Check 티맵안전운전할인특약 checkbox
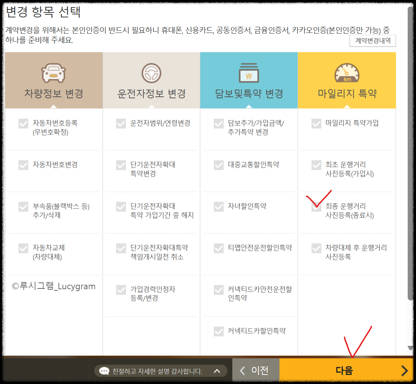This screenshot has height=384, width=416. point(219,248)
